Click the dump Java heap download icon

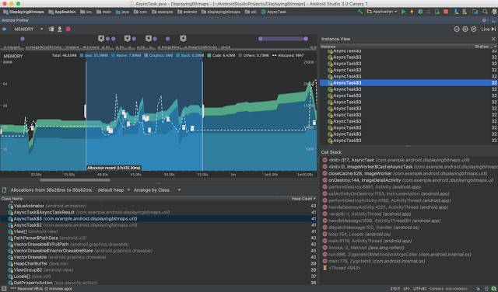pos(59,30)
